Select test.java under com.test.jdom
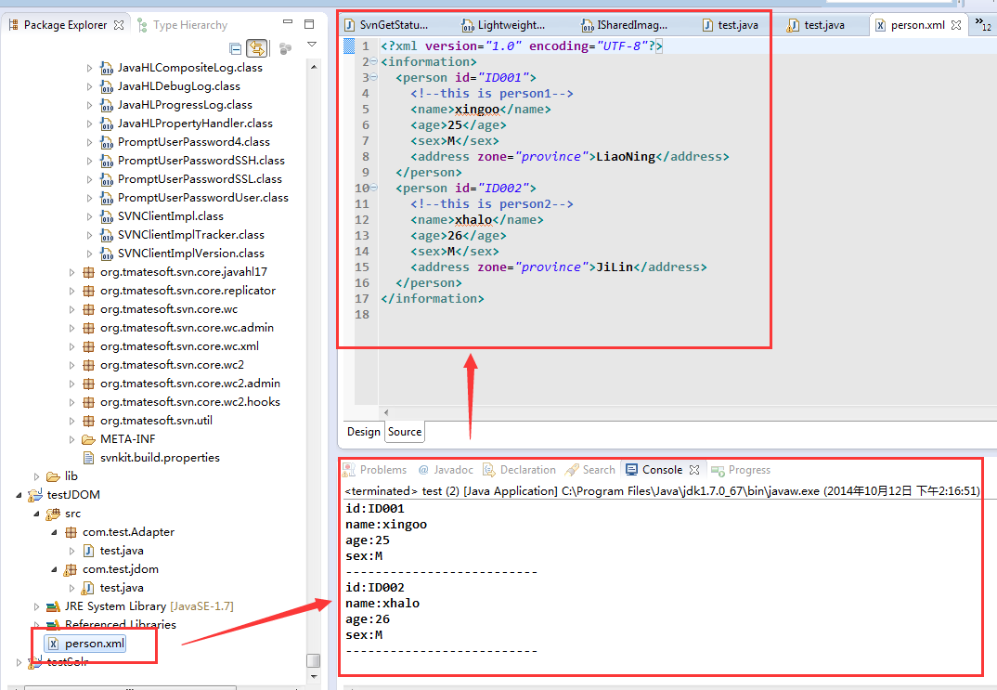 tap(122, 588)
